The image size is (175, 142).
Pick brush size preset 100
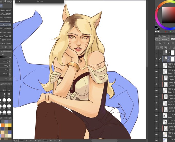[9, 107]
